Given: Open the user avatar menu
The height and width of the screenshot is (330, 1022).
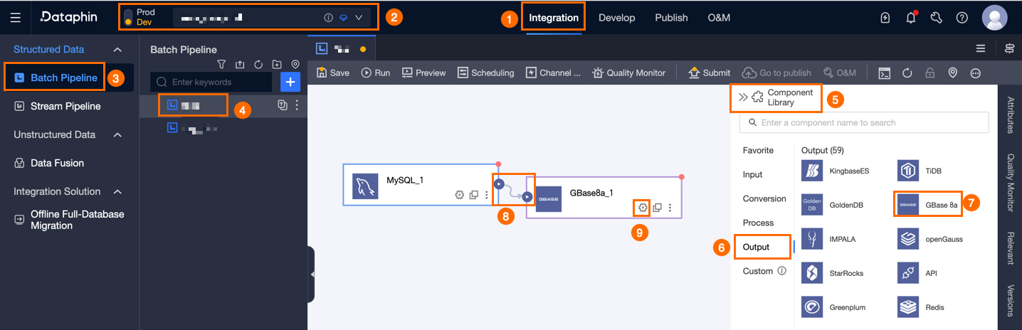Looking at the screenshot, I should click(x=994, y=18).
